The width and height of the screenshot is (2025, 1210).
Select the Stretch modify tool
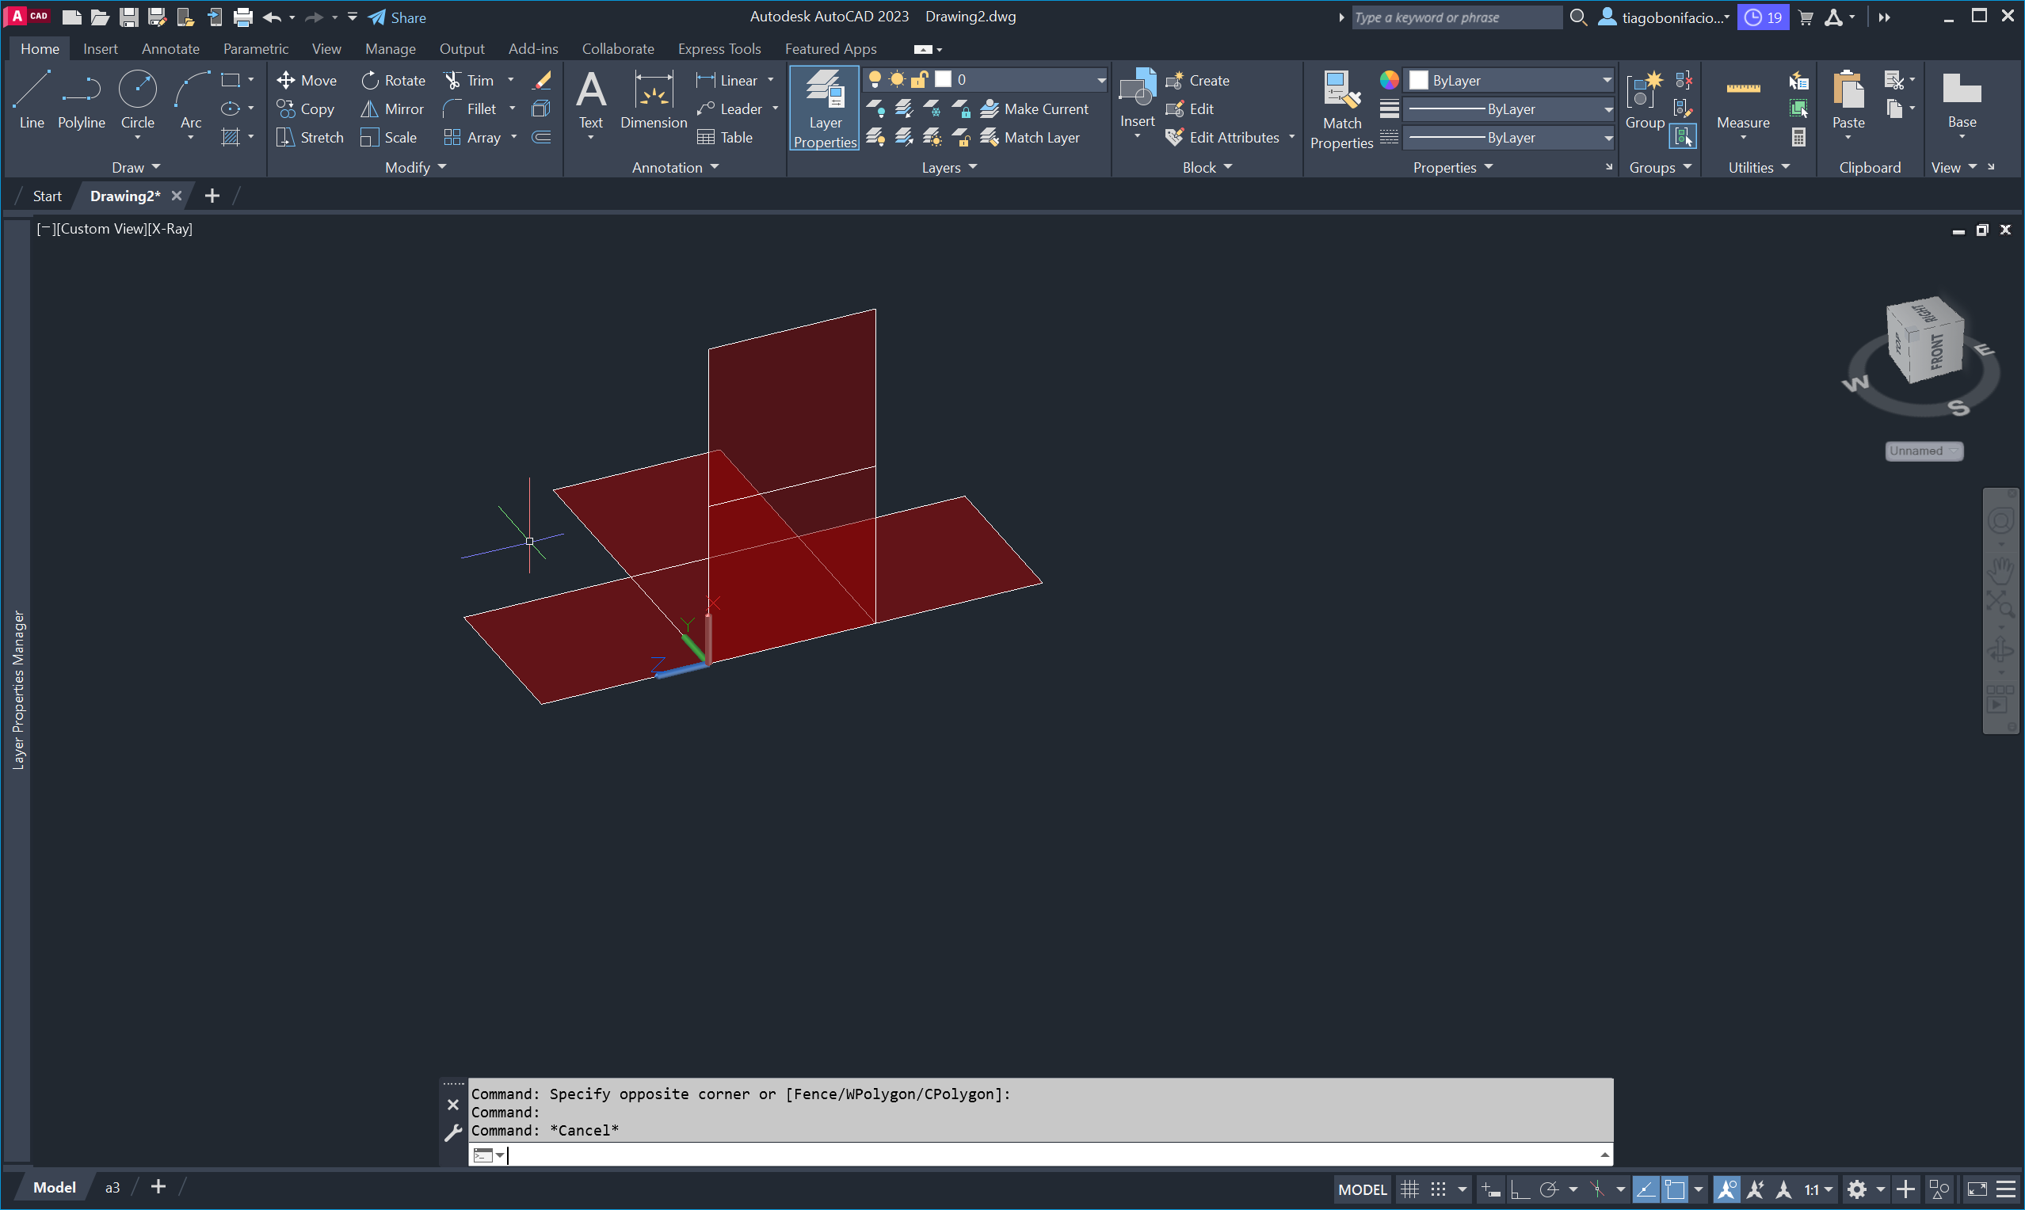pos(310,137)
